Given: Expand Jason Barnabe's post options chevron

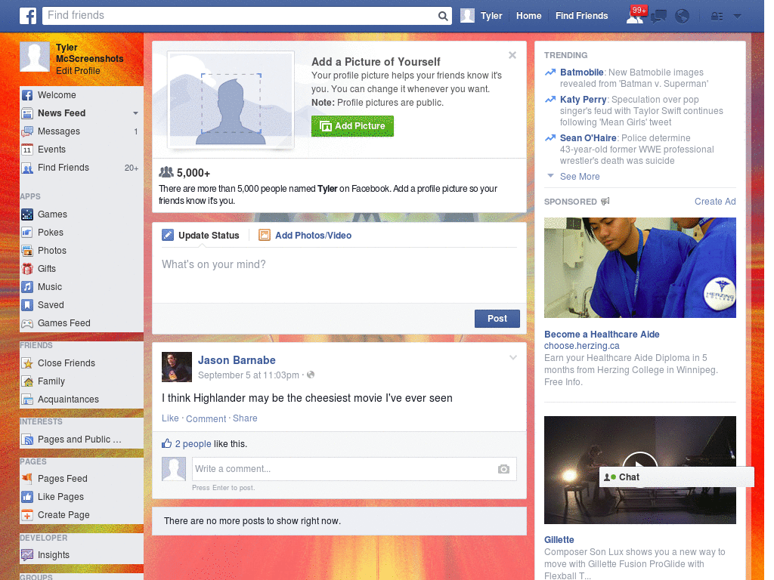Looking at the screenshot, I should pos(513,358).
